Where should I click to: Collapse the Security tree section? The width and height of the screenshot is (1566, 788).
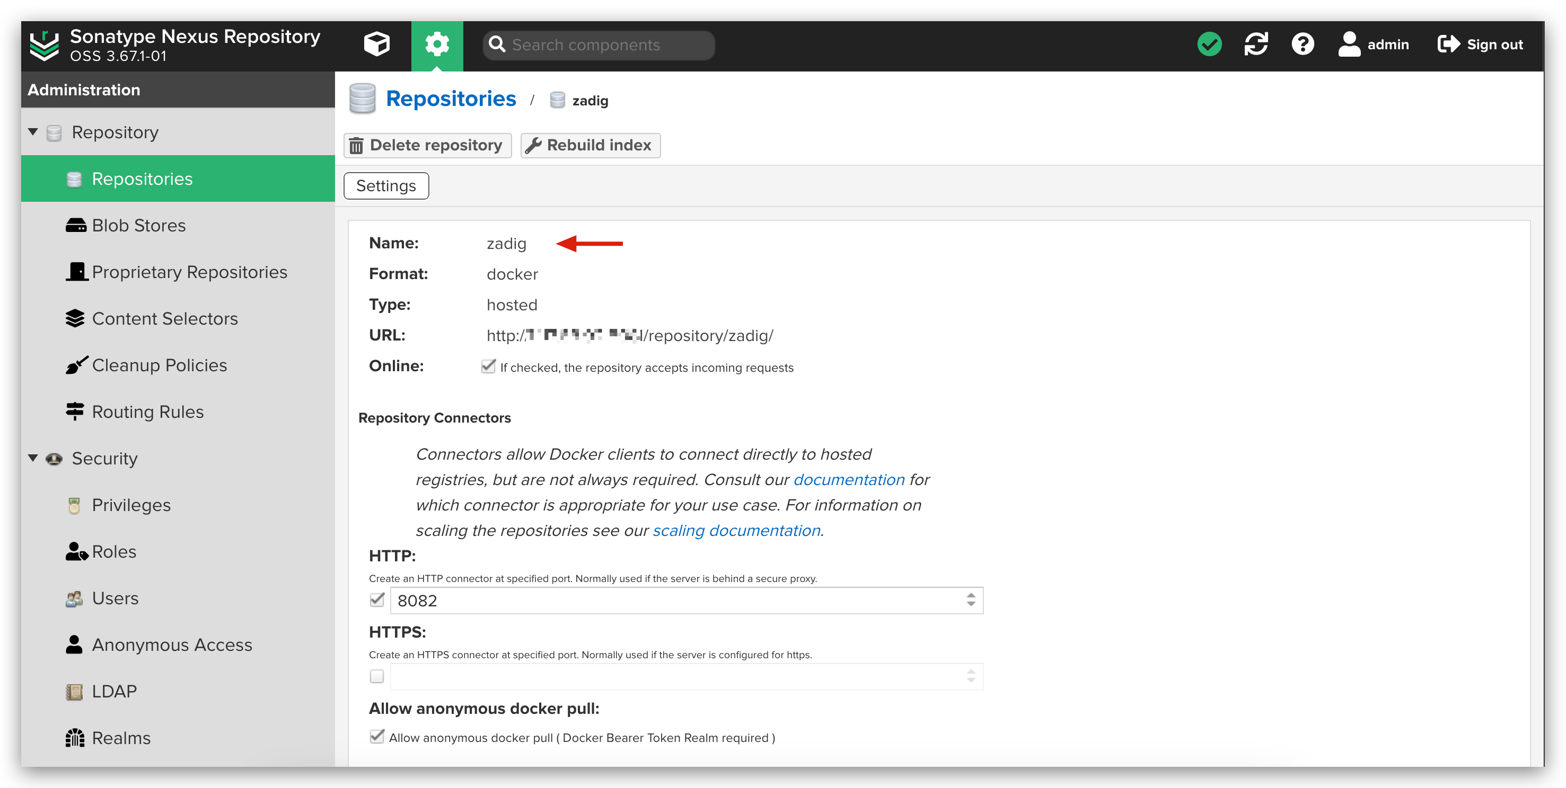(x=33, y=458)
